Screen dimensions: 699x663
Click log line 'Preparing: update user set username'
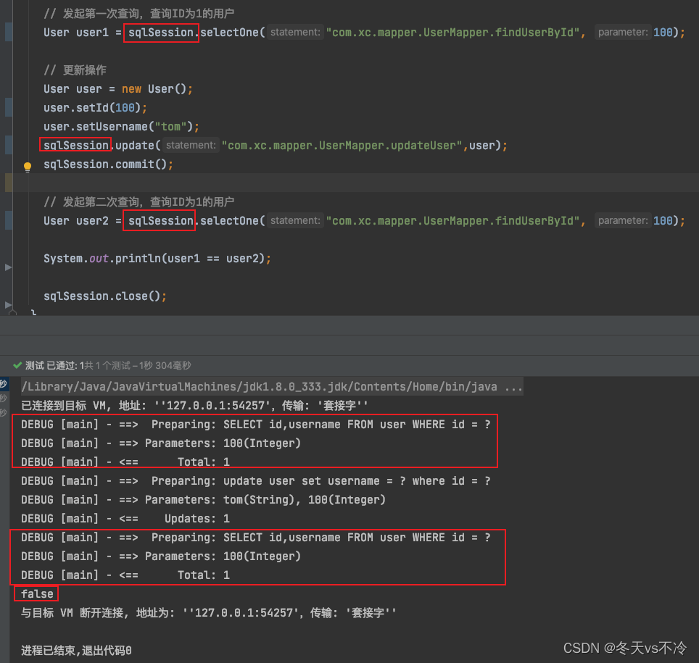click(x=256, y=480)
